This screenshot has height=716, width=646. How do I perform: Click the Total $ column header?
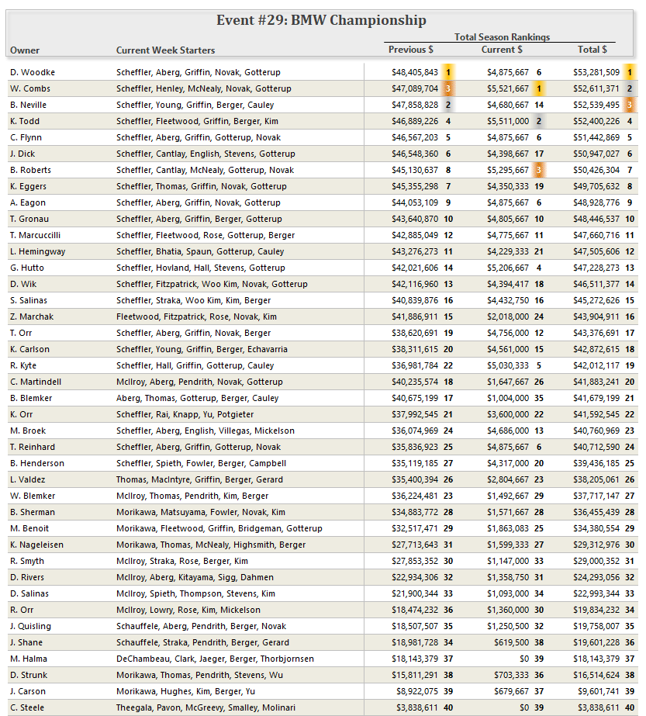pyautogui.click(x=592, y=50)
